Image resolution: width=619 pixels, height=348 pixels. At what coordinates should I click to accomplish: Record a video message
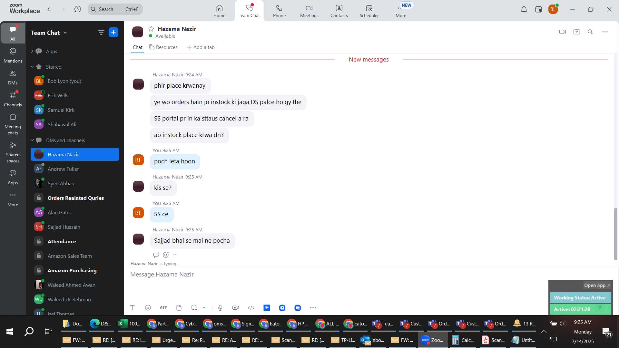click(x=236, y=308)
